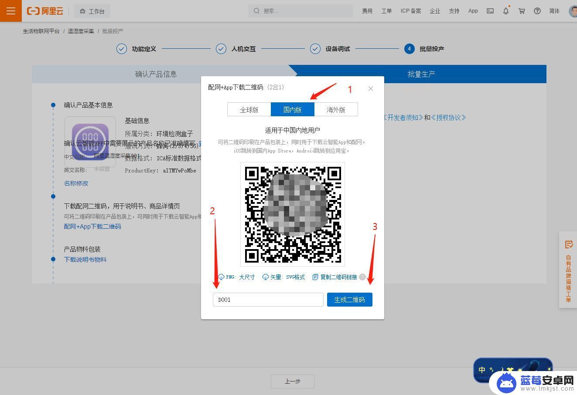Switch to 确认产品信息 tab

click(156, 74)
